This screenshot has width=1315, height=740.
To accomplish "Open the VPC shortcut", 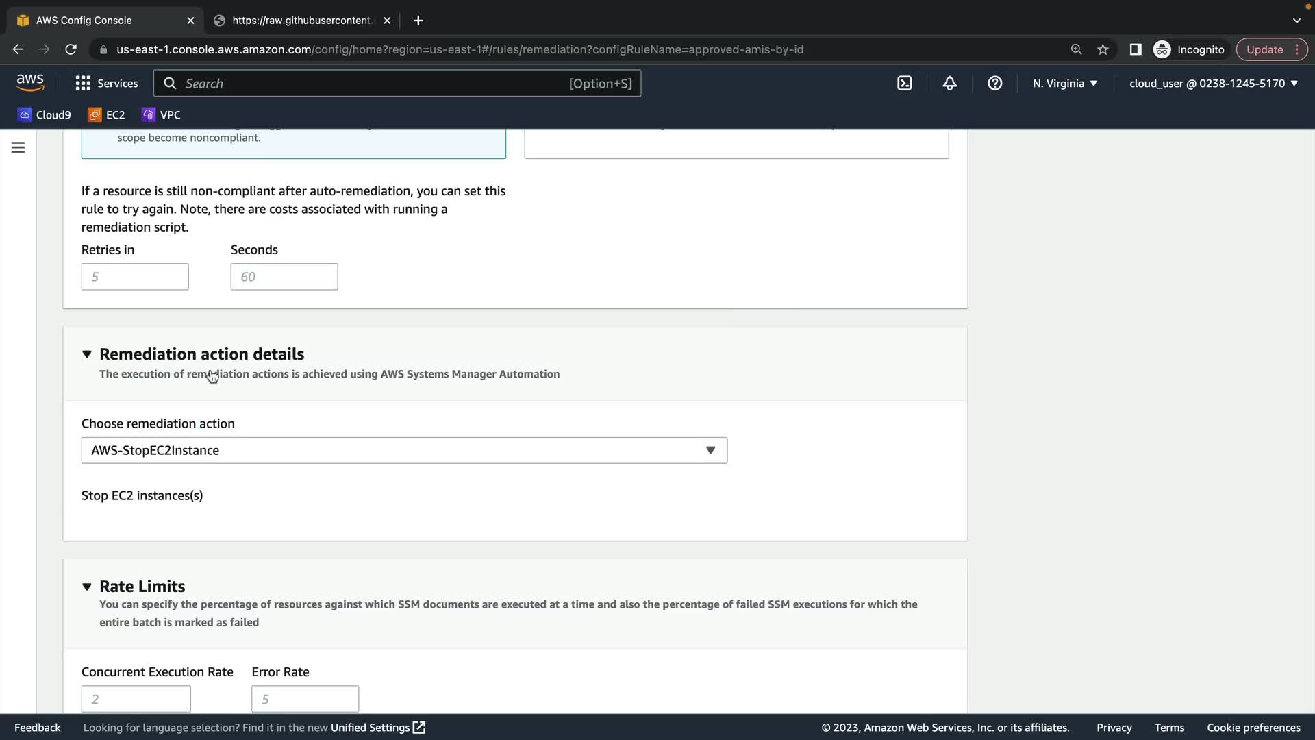I will coord(161,114).
